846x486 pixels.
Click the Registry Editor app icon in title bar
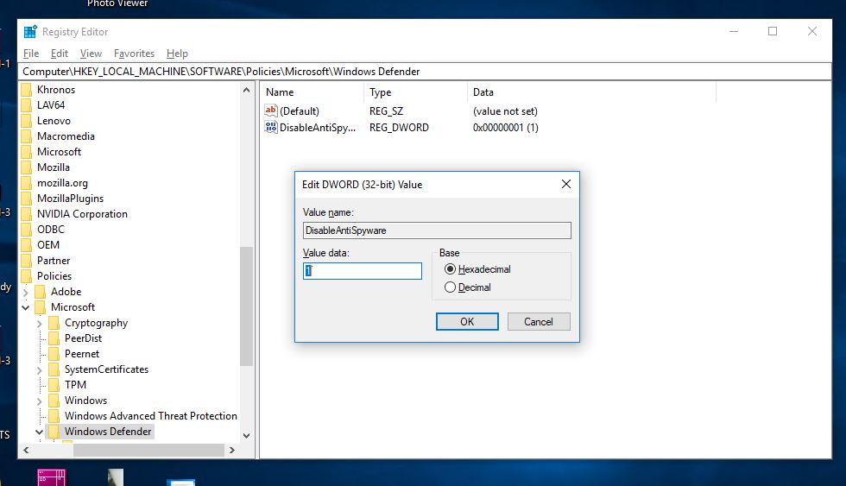(30, 32)
